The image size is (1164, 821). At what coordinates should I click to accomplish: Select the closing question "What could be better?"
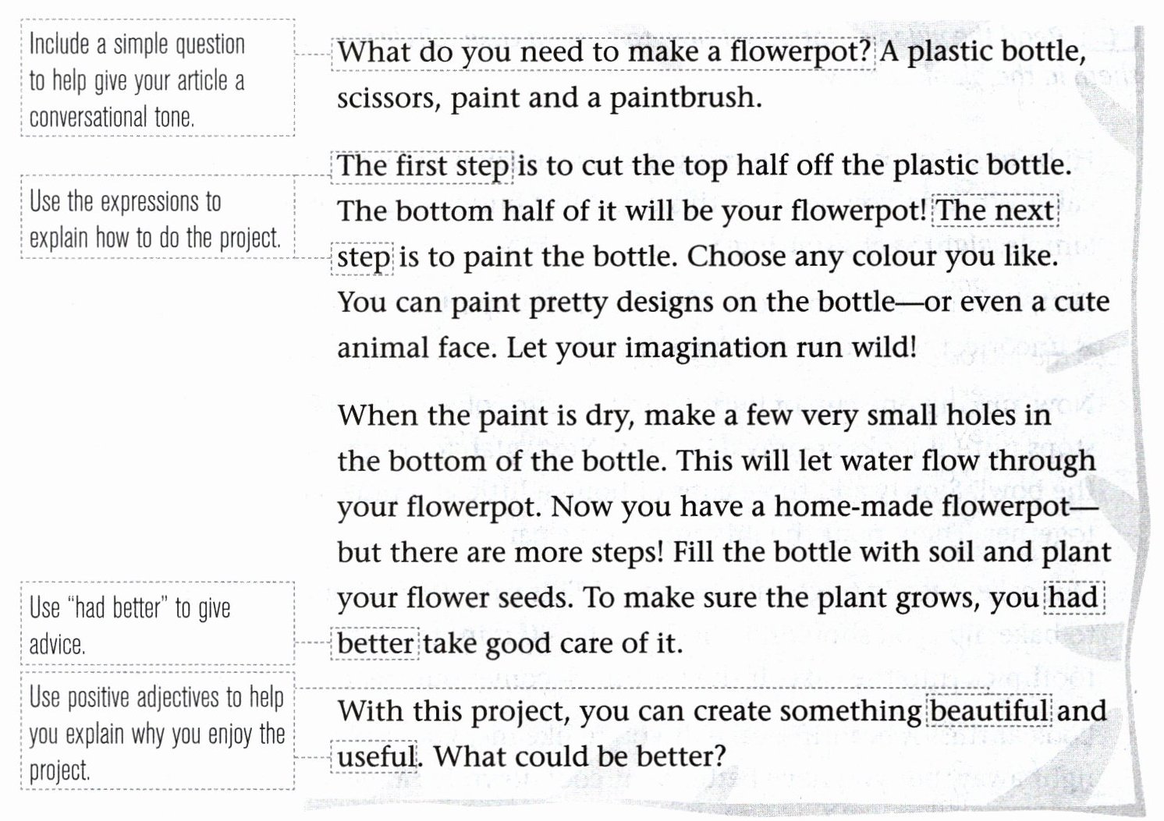click(x=580, y=756)
